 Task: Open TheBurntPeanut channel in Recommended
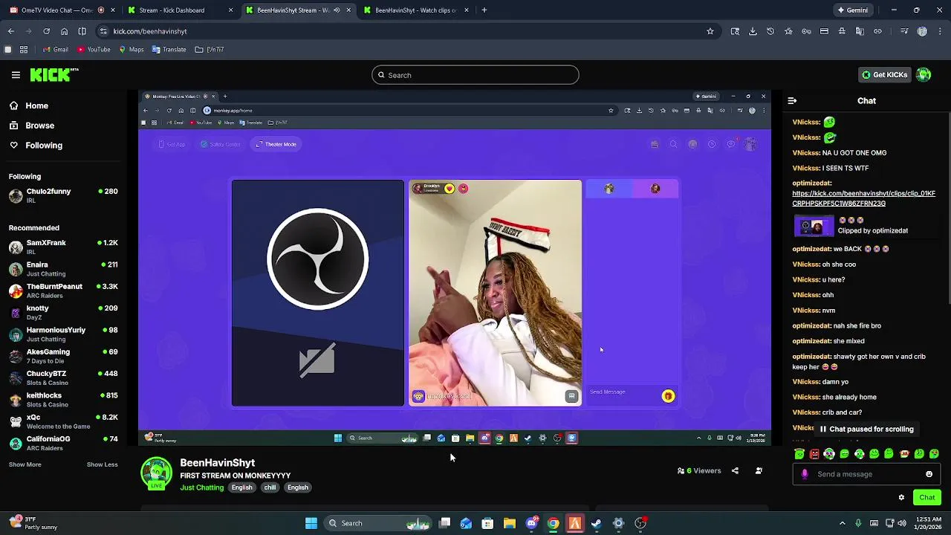[63, 291]
